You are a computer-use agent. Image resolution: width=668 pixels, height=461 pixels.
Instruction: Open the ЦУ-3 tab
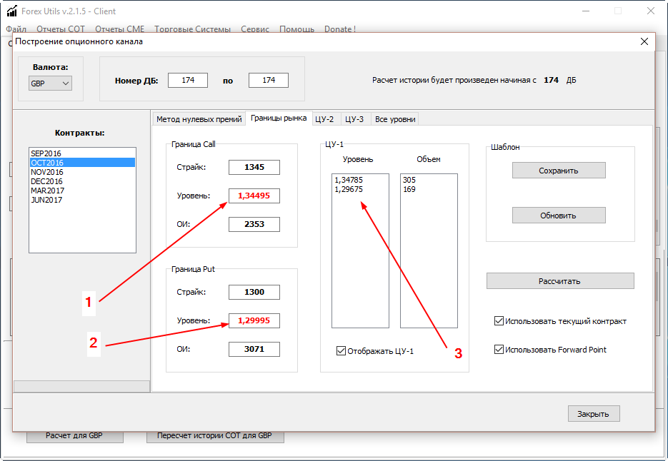[x=354, y=119]
